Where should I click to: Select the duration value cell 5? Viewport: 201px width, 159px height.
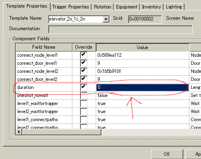point(142,87)
